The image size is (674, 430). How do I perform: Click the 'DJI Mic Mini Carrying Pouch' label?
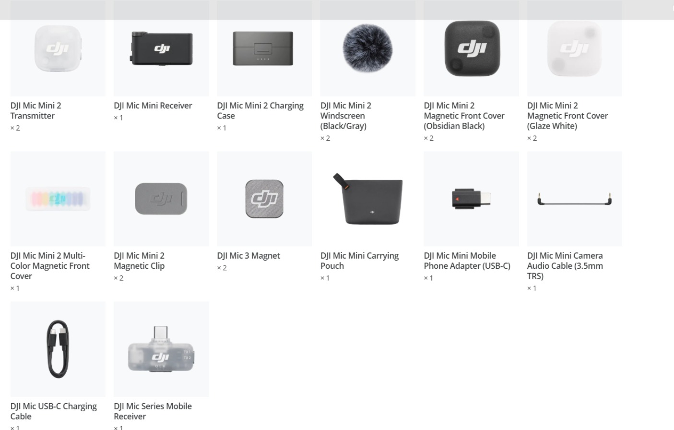[360, 261]
